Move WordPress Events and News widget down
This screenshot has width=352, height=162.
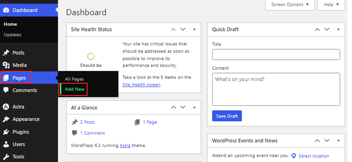tap(327, 141)
